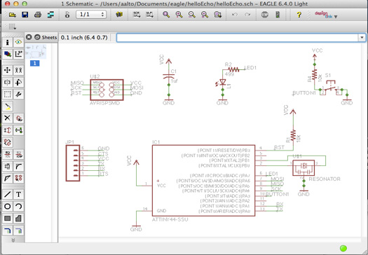The height and width of the screenshot is (255, 368).
Task: Select the Split wire tool
Action: tap(7, 178)
